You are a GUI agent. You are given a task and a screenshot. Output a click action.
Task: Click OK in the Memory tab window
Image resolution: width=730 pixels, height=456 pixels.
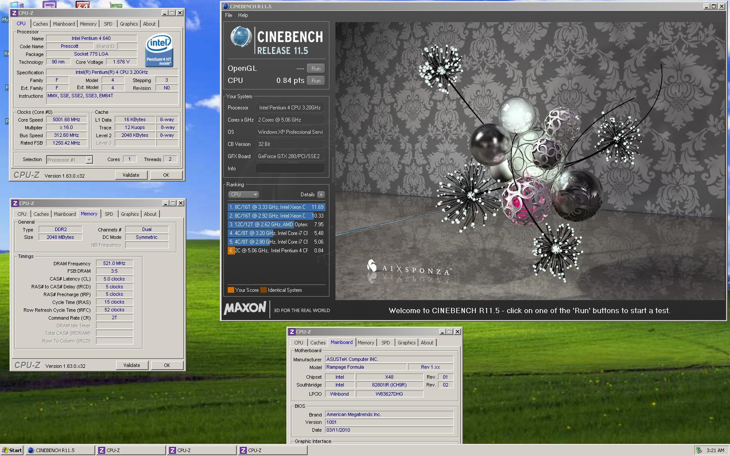click(x=167, y=365)
